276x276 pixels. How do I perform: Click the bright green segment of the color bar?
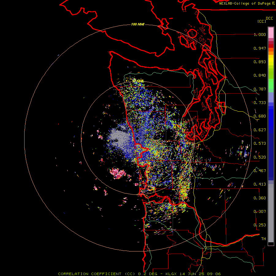point(271,84)
